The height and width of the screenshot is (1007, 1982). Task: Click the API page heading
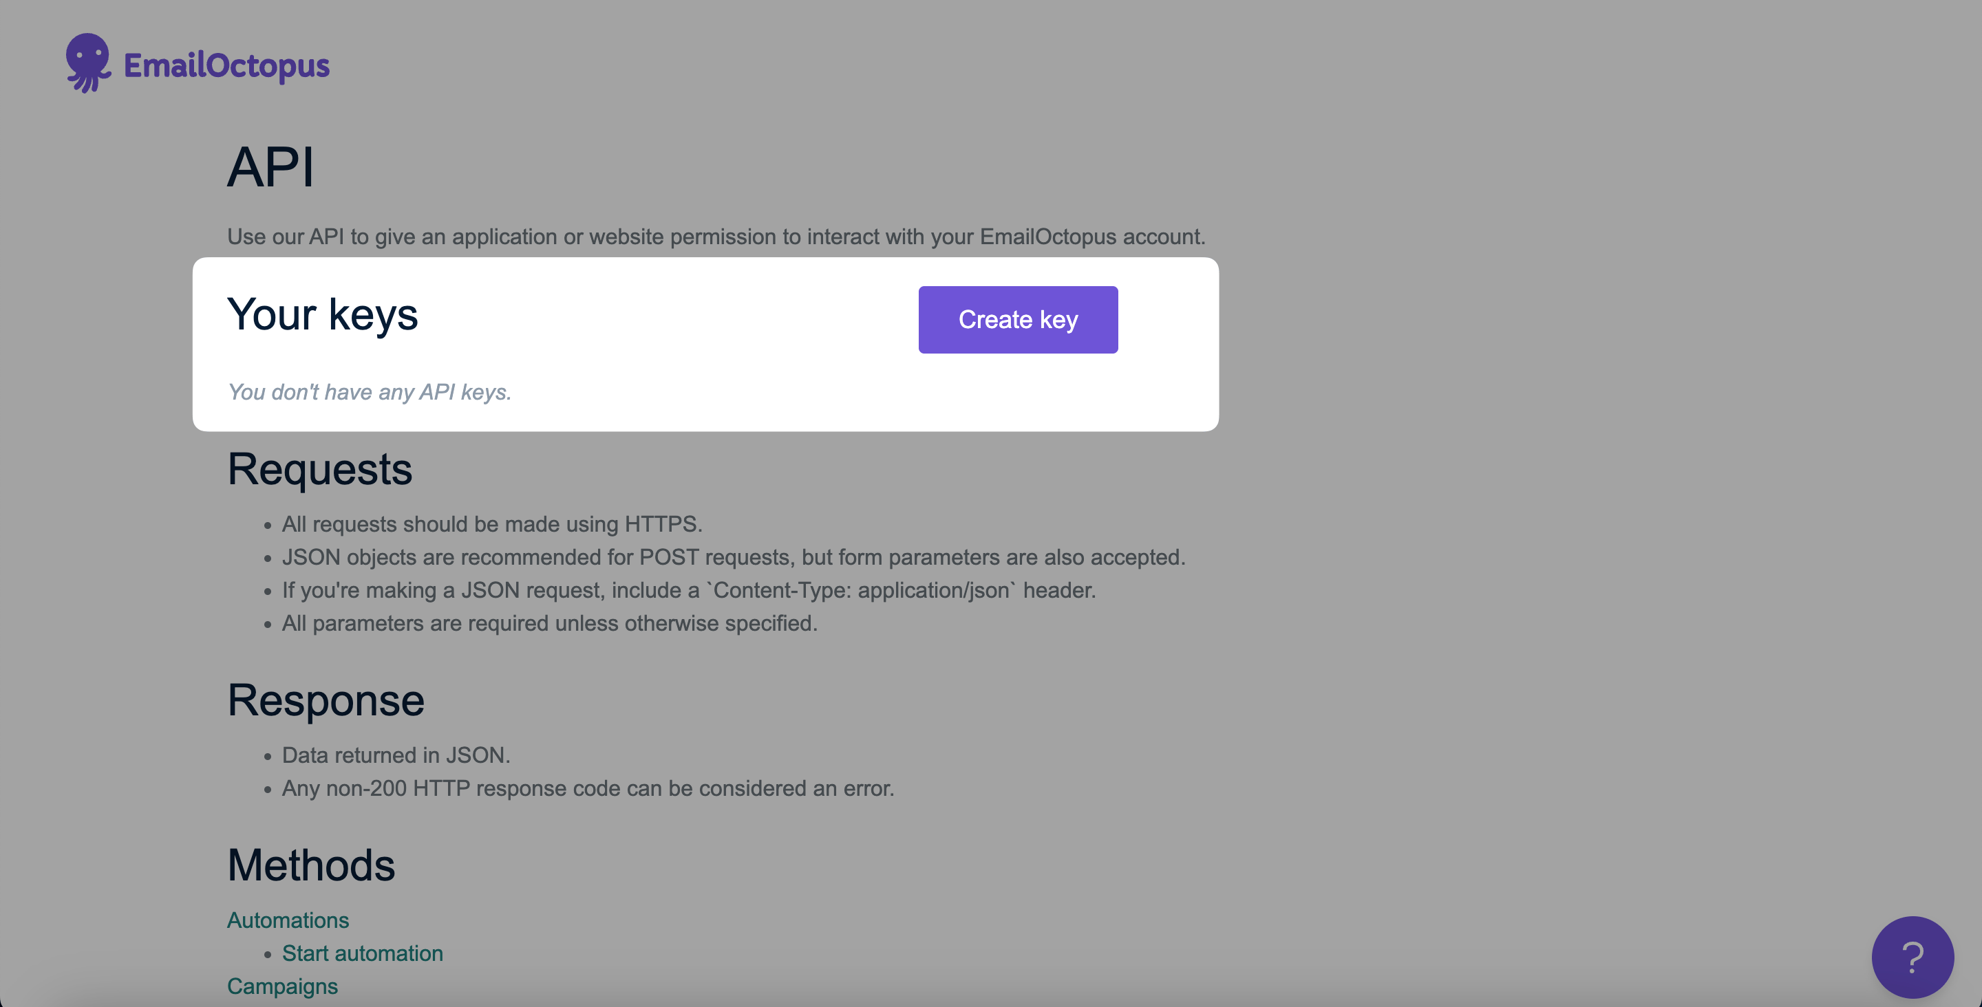(x=271, y=167)
